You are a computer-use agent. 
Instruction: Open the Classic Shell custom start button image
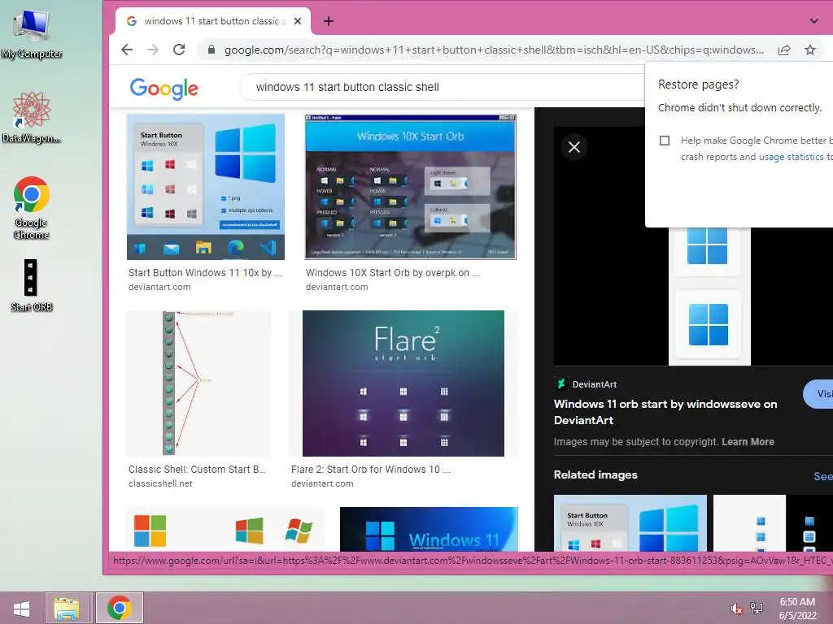point(198,383)
